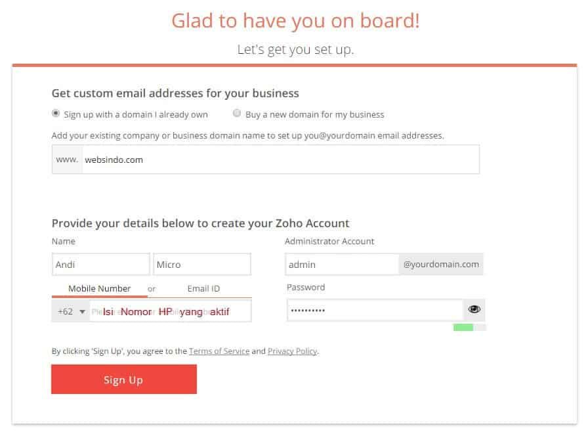Viewport: 588px width, 436px height.
Task: Switch to the Email ID tab
Action: point(203,288)
